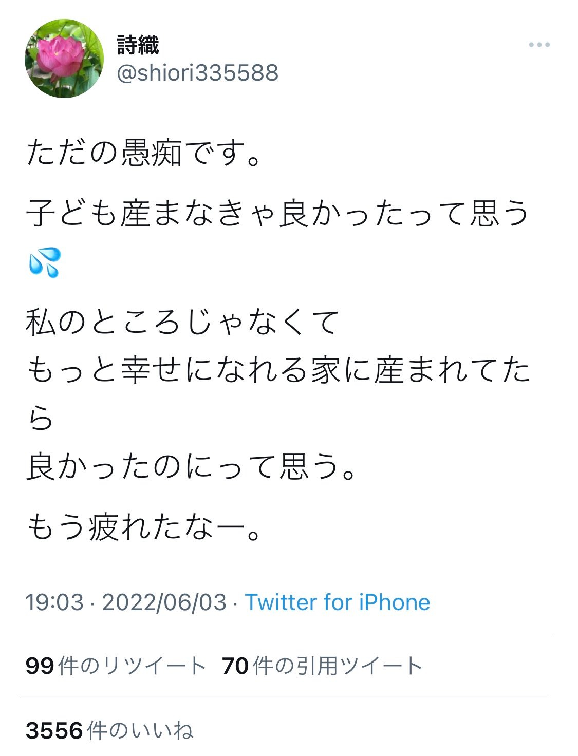The height and width of the screenshot is (756, 578).
Task: Open the 件のリツイート label
Action: (x=132, y=666)
